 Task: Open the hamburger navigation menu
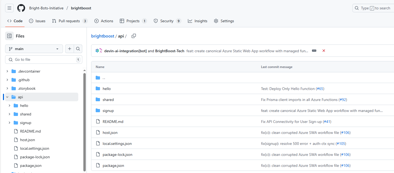point(9,8)
